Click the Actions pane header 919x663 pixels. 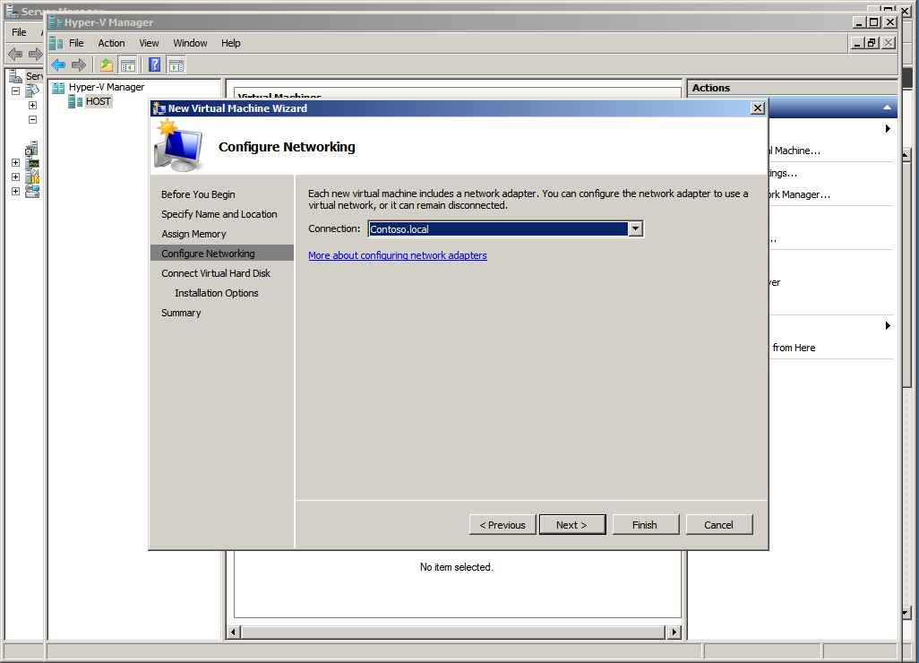(791, 88)
